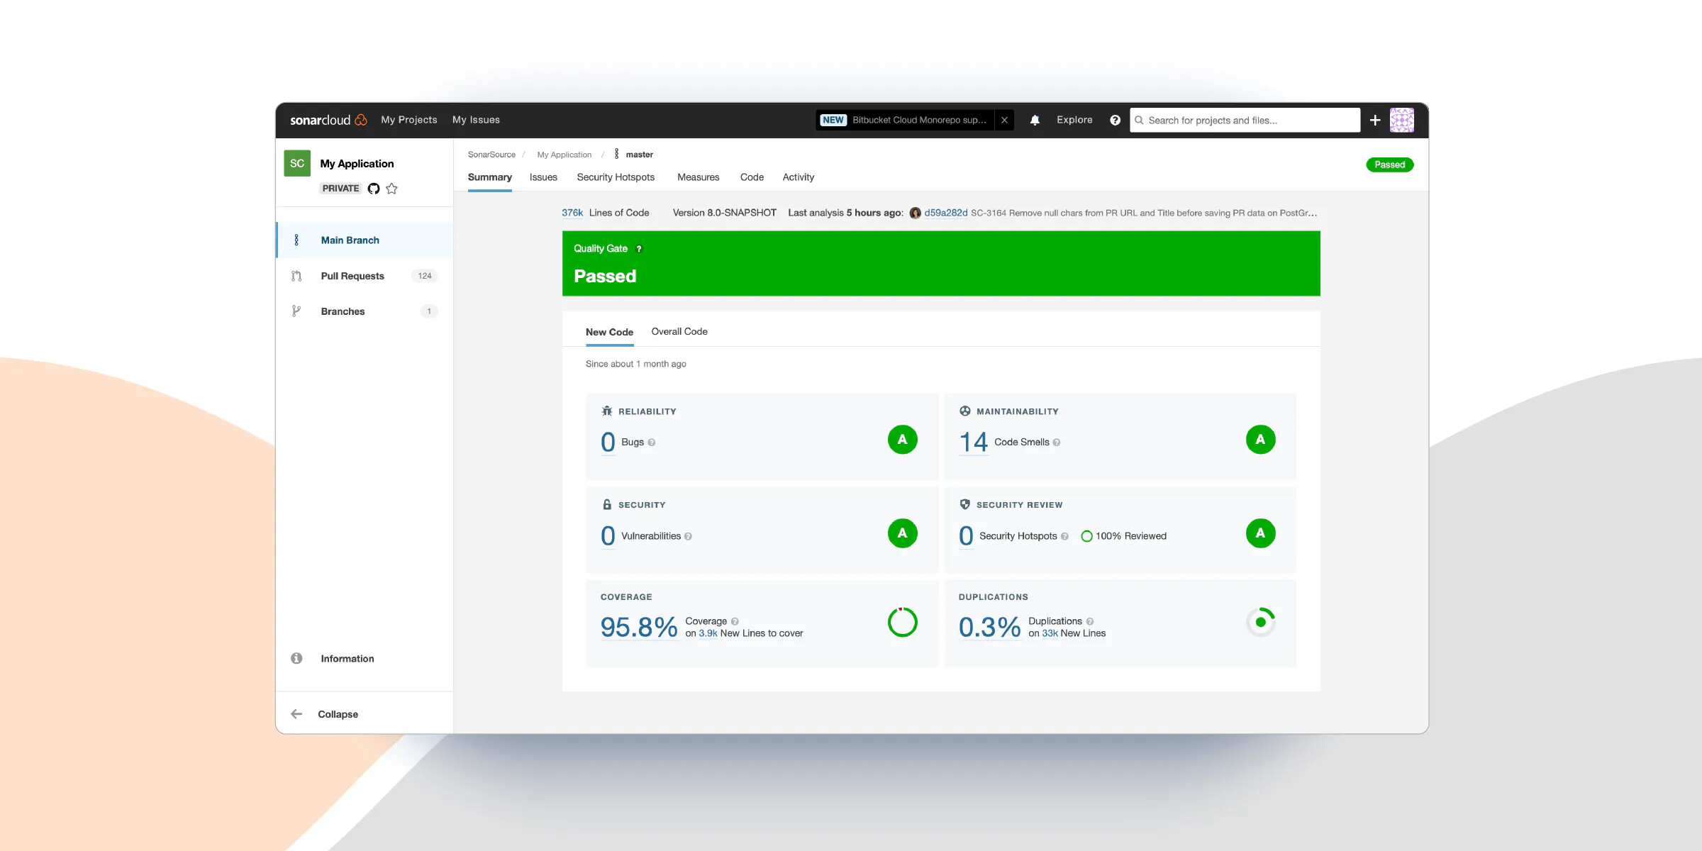
Task: Click the help icon next to Bugs
Action: [x=652, y=443]
